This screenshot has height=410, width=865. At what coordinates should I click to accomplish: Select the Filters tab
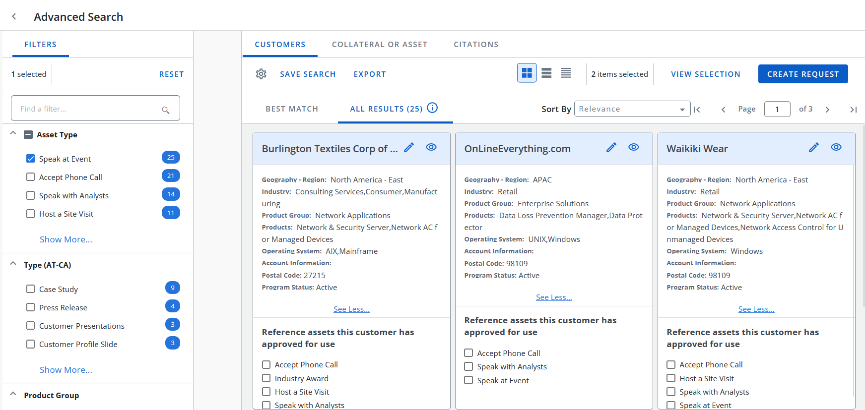(40, 45)
